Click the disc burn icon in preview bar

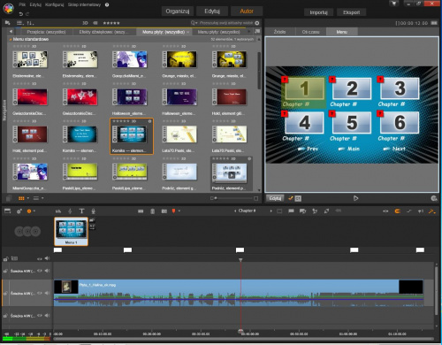434,198
